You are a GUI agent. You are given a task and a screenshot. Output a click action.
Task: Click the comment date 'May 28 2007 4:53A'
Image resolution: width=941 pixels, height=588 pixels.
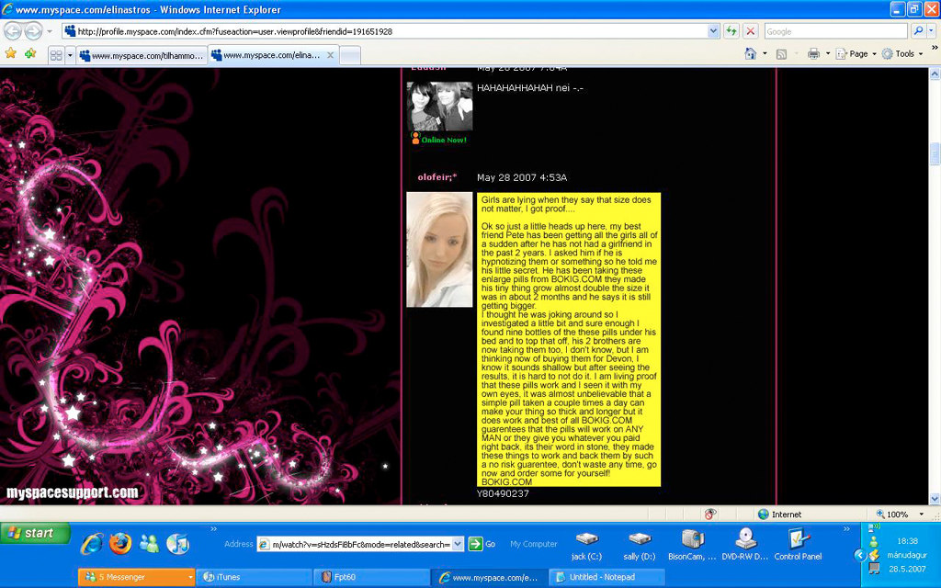pyautogui.click(x=522, y=177)
